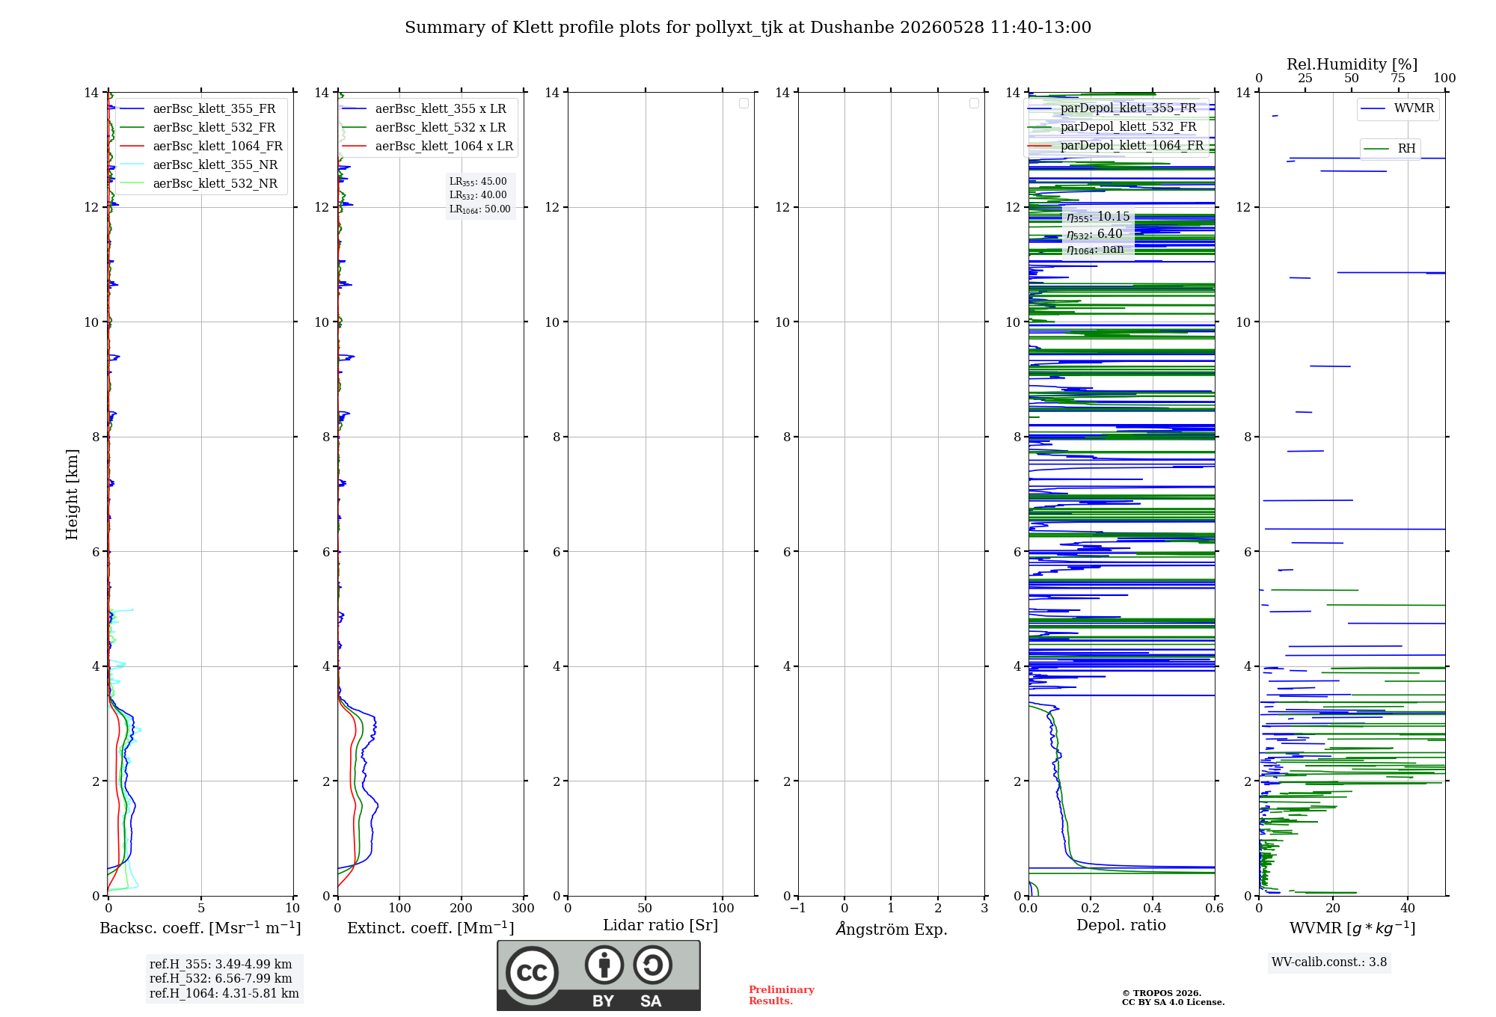Click the η1064: nan annotation

pos(1095,249)
